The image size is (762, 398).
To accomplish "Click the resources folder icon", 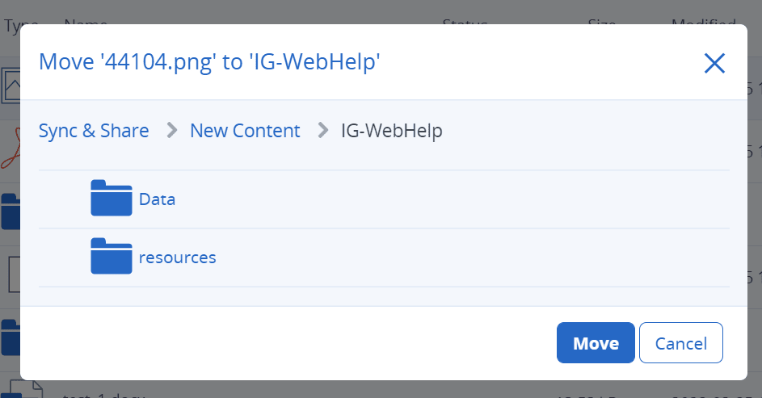I will coord(111,257).
